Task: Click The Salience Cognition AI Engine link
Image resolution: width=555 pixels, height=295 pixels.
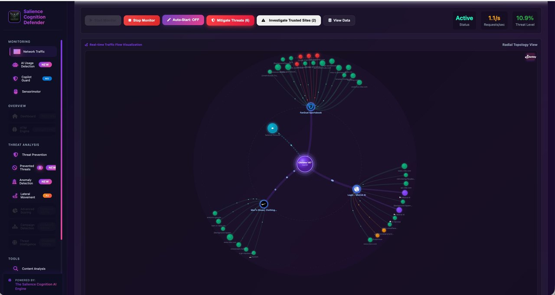Action: [x=36, y=286]
